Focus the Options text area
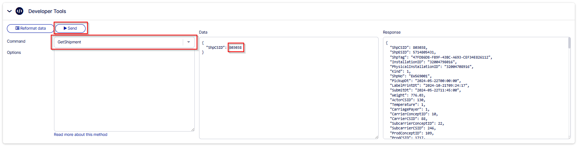This screenshot has height=146, width=577. click(124, 90)
